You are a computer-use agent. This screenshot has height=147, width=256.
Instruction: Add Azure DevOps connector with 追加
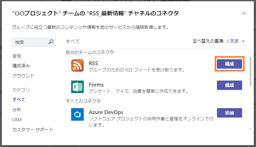(229, 113)
